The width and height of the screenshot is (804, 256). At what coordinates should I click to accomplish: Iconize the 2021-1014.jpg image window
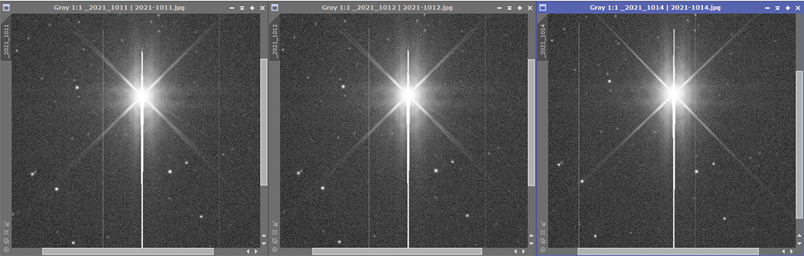pyautogui.click(x=768, y=8)
